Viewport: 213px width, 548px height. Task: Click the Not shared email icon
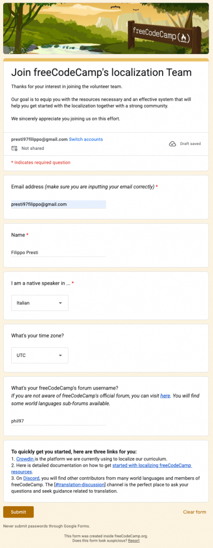tap(14, 148)
